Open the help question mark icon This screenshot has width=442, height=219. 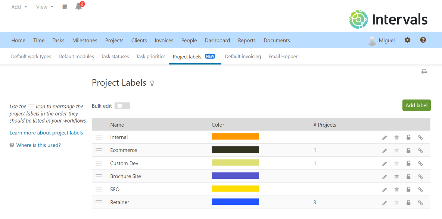(423, 40)
